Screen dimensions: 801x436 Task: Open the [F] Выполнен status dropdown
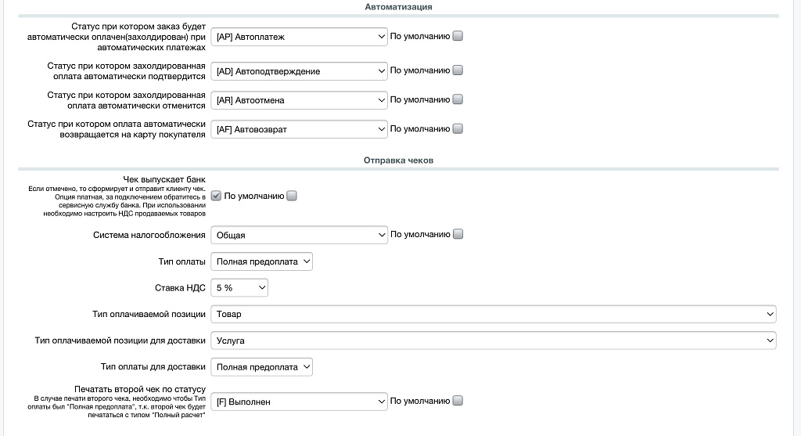tap(300, 402)
